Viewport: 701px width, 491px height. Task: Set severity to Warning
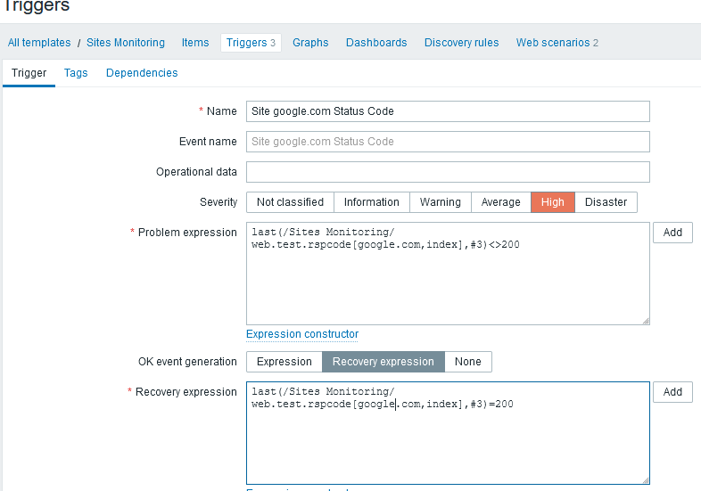441,202
